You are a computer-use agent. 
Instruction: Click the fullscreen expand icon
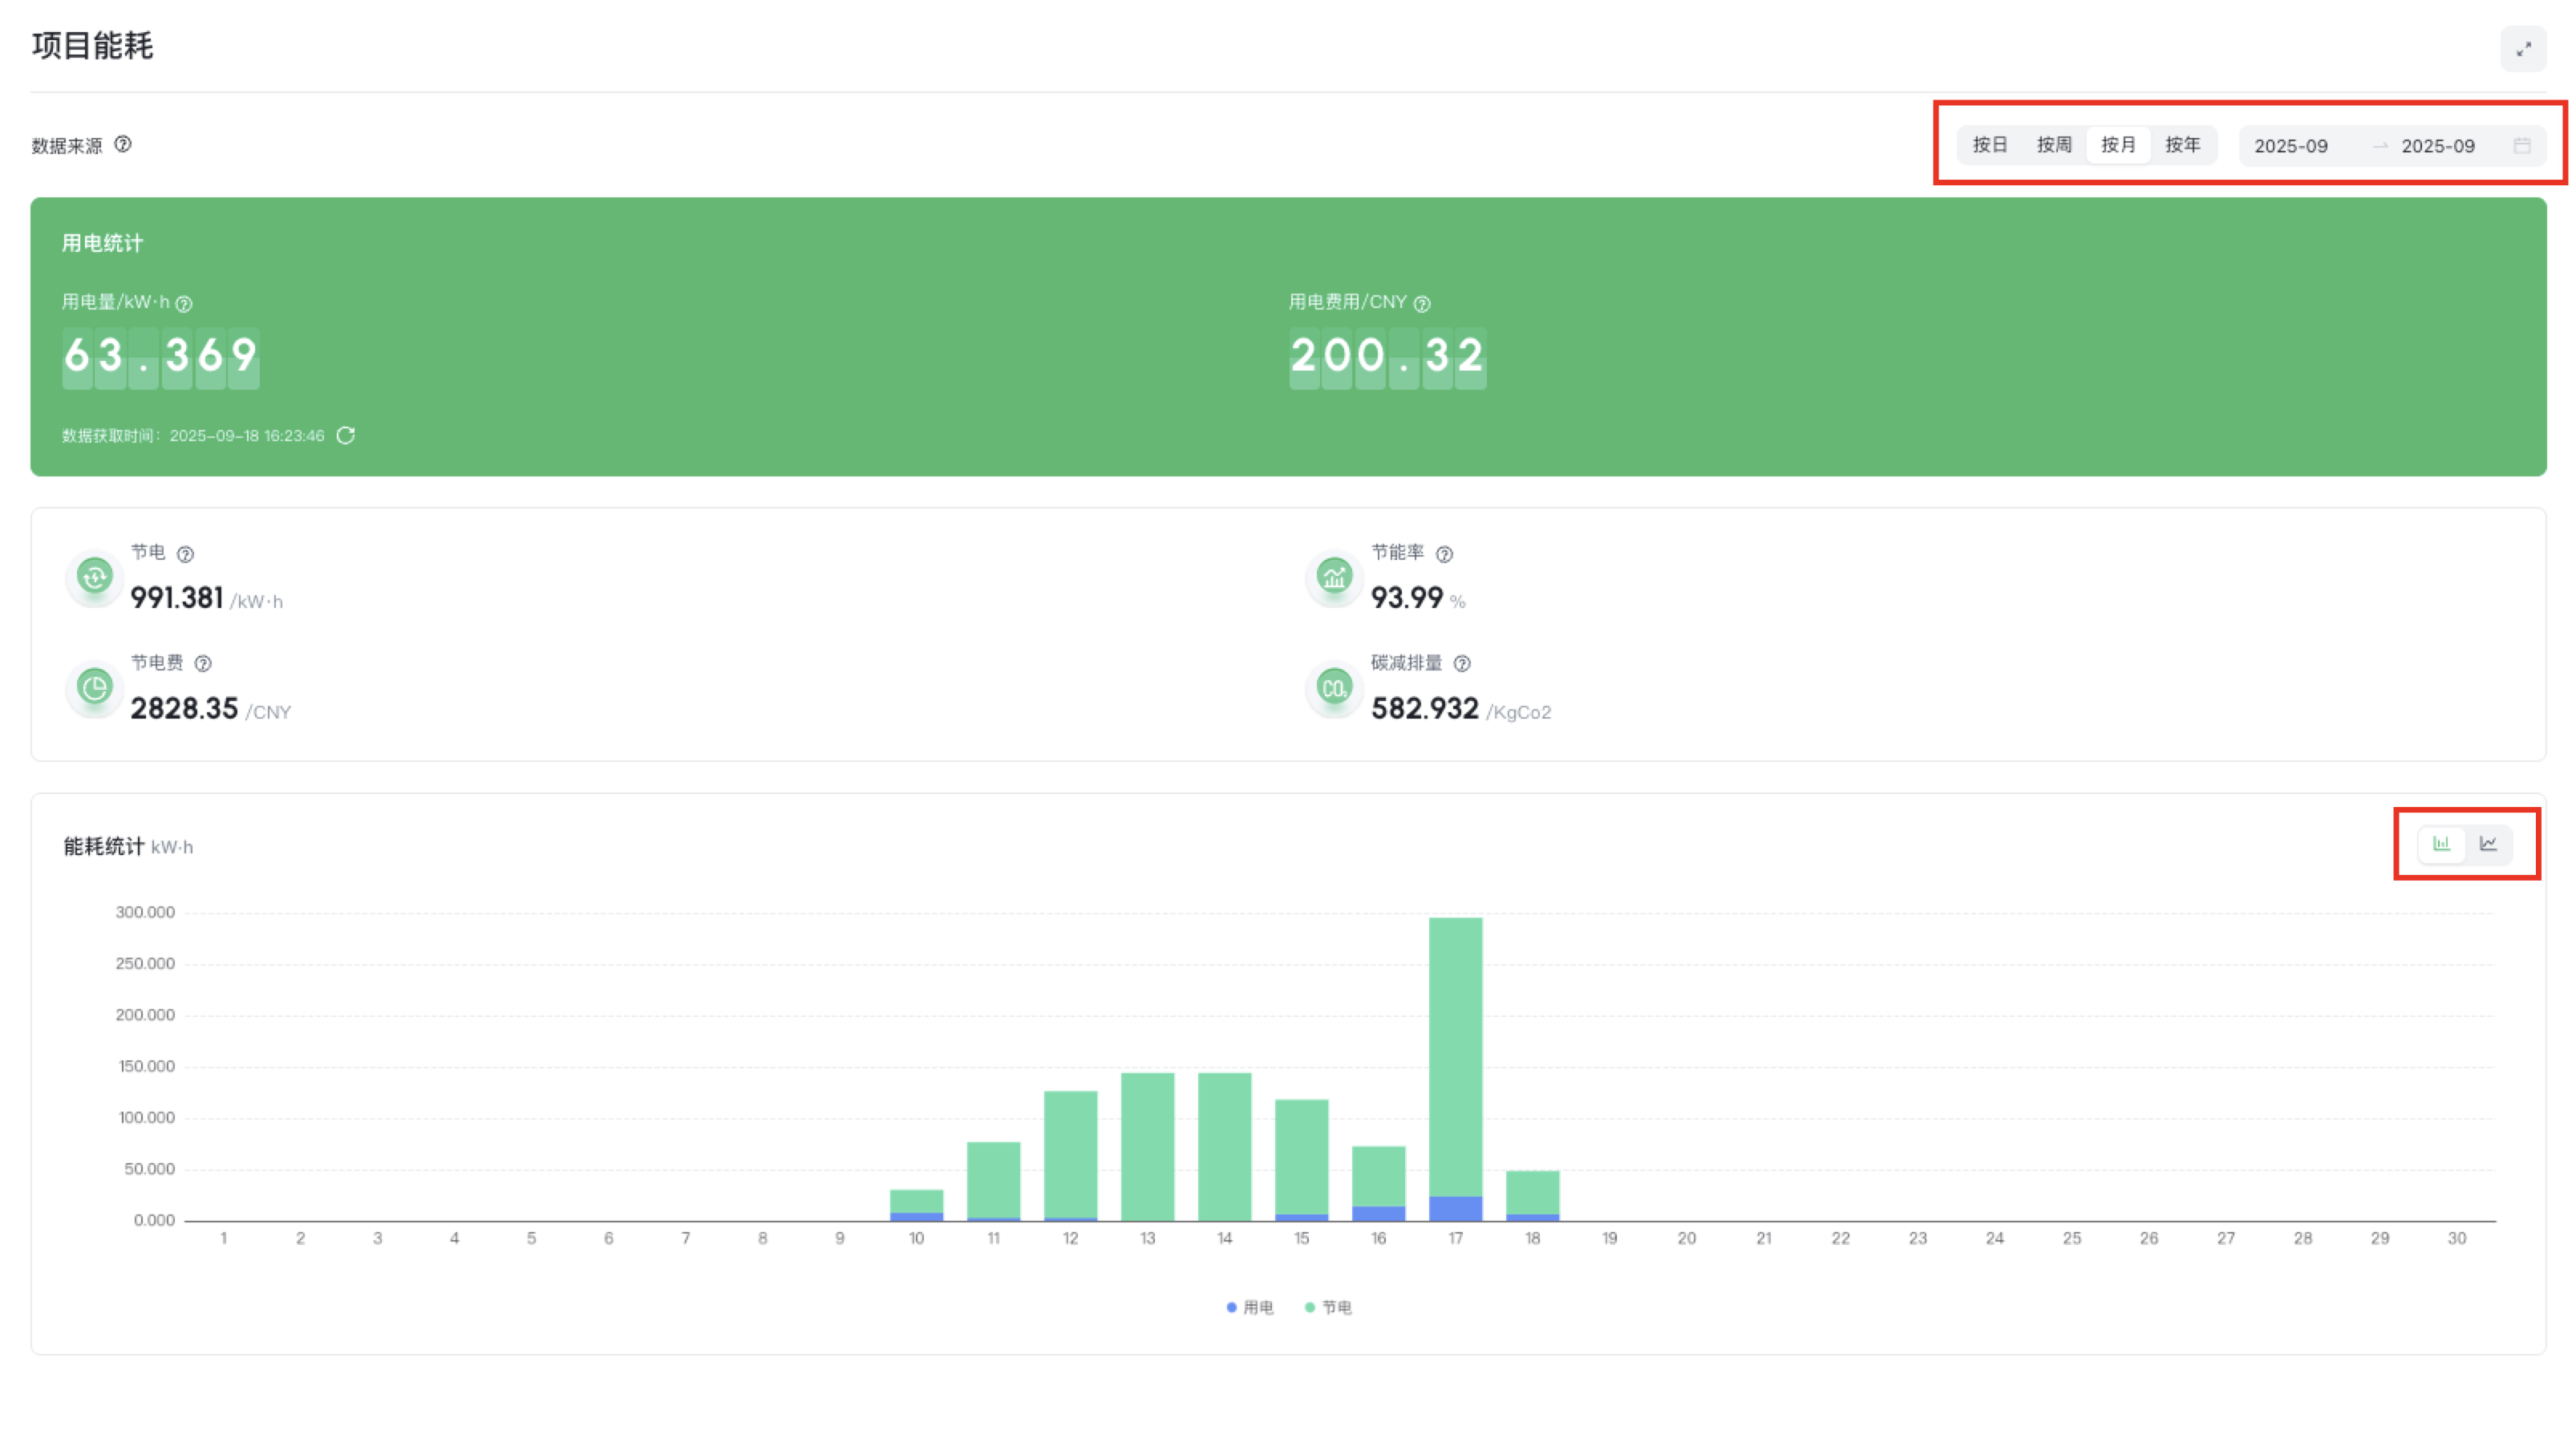(2523, 48)
